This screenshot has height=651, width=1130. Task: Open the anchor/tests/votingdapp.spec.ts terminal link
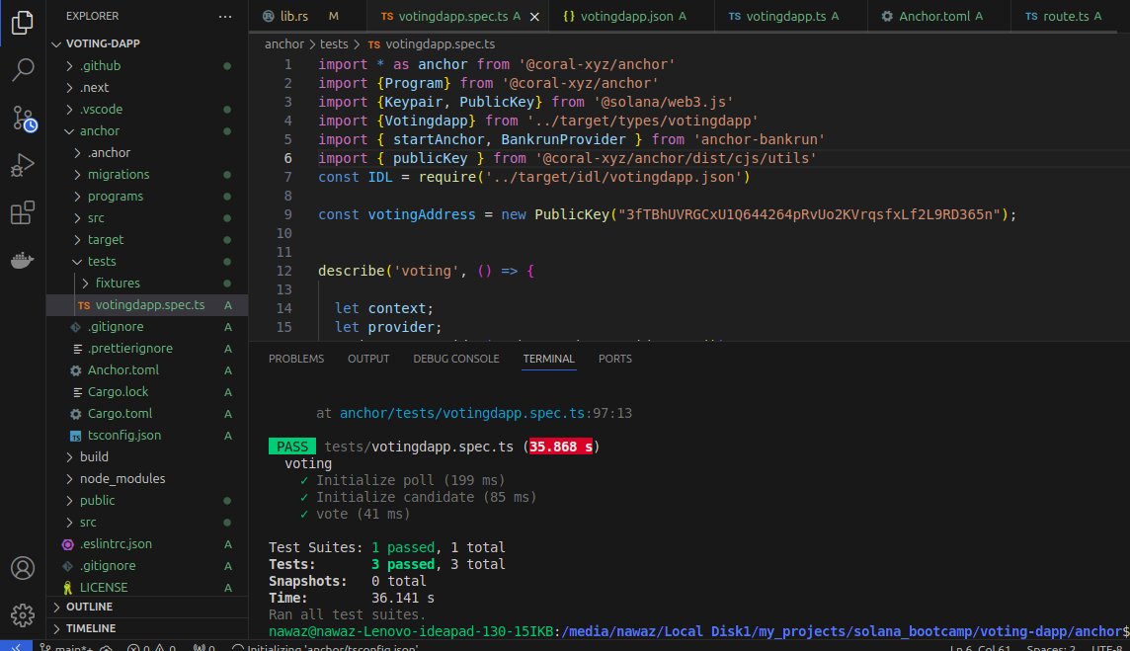coord(462,413)
